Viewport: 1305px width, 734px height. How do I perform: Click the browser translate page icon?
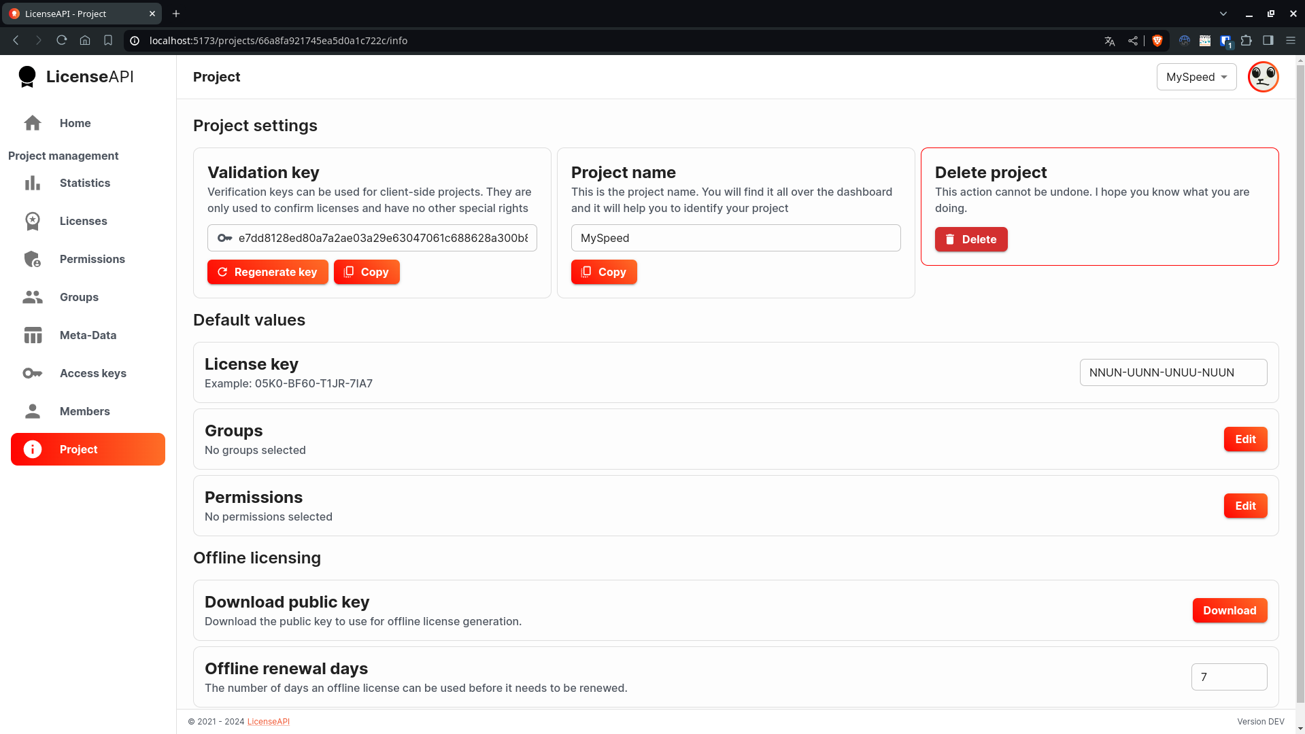pos(1110,41)
